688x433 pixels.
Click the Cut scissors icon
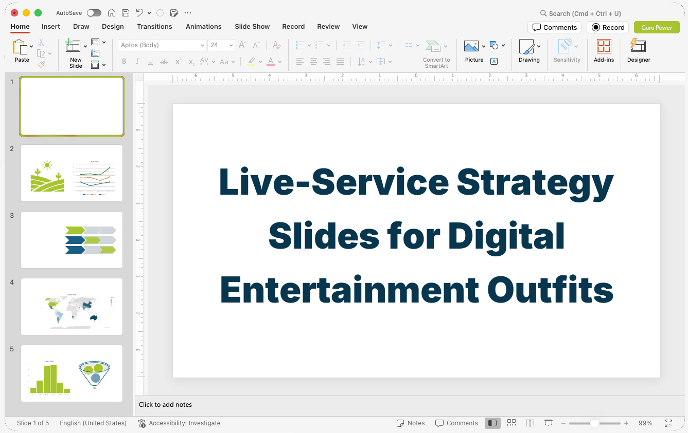click(41, 43)
